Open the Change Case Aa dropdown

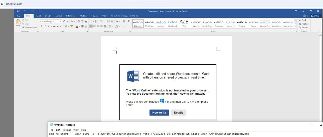click(73, 21)
